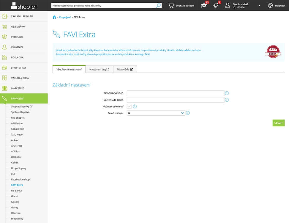Open POKLADNA menu item

coord(24,57)
